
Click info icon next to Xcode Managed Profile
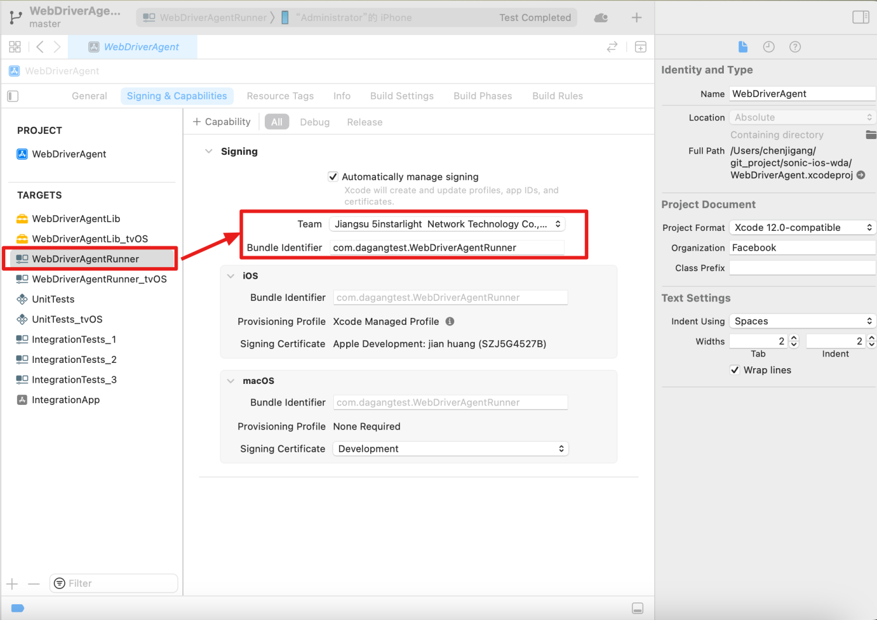(450, 321)
